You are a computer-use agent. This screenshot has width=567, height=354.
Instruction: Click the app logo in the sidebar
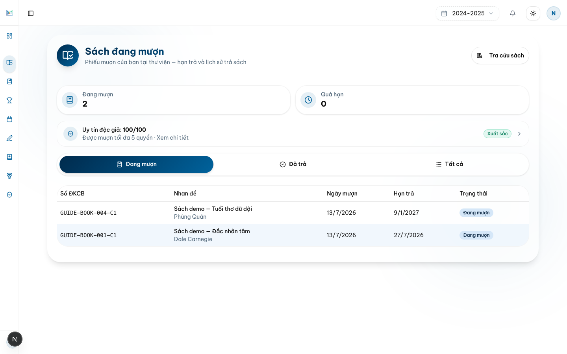(9, 13)
